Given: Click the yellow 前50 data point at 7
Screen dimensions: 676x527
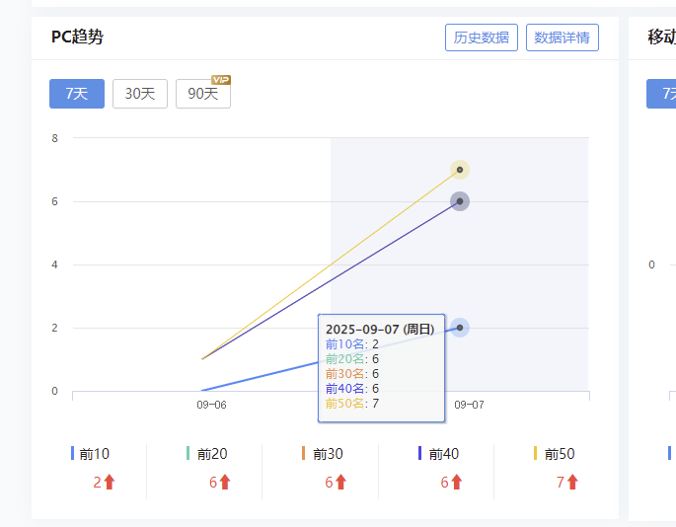Looking at the screenshot, I should [460, 170].
